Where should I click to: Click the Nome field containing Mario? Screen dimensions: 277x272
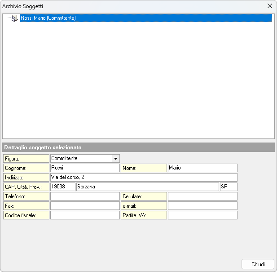202,168
